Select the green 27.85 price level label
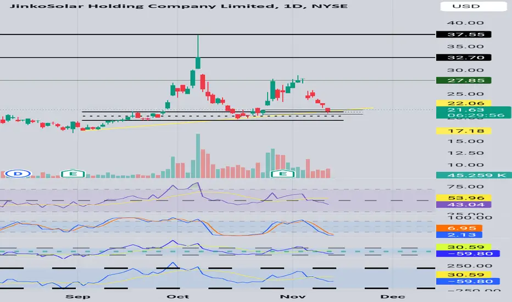Image resolution: width=512 pixels, height=302 pixels. 463,80
